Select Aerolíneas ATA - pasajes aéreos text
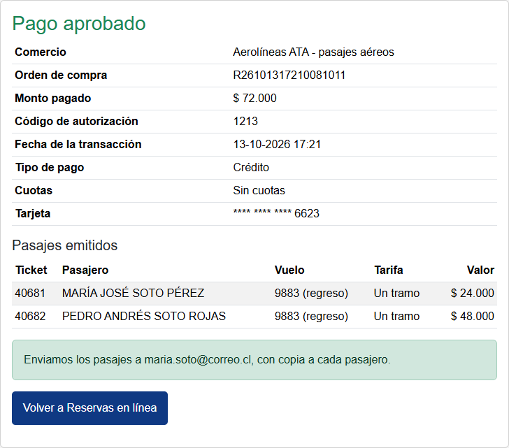Viewport: 509px width, 448px height. [x=313, y=52]
